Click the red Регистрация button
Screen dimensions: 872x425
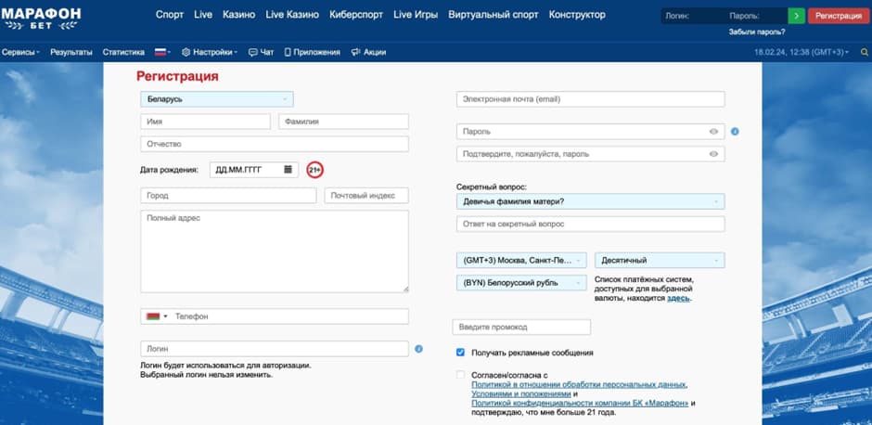click(838, 16)
